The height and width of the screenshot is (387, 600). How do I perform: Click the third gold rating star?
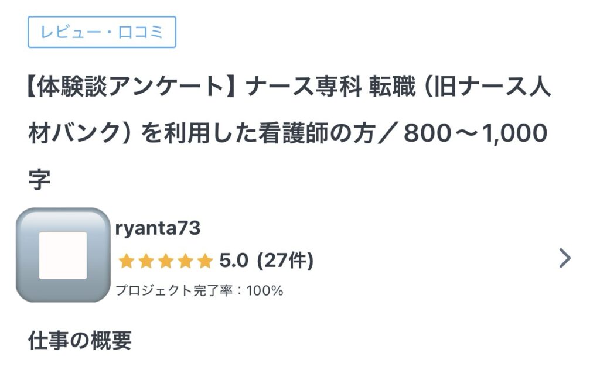165,261
